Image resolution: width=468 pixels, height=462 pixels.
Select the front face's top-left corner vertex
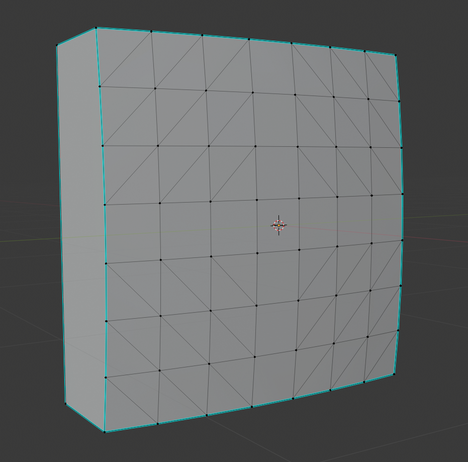click(x=96, y=28)
